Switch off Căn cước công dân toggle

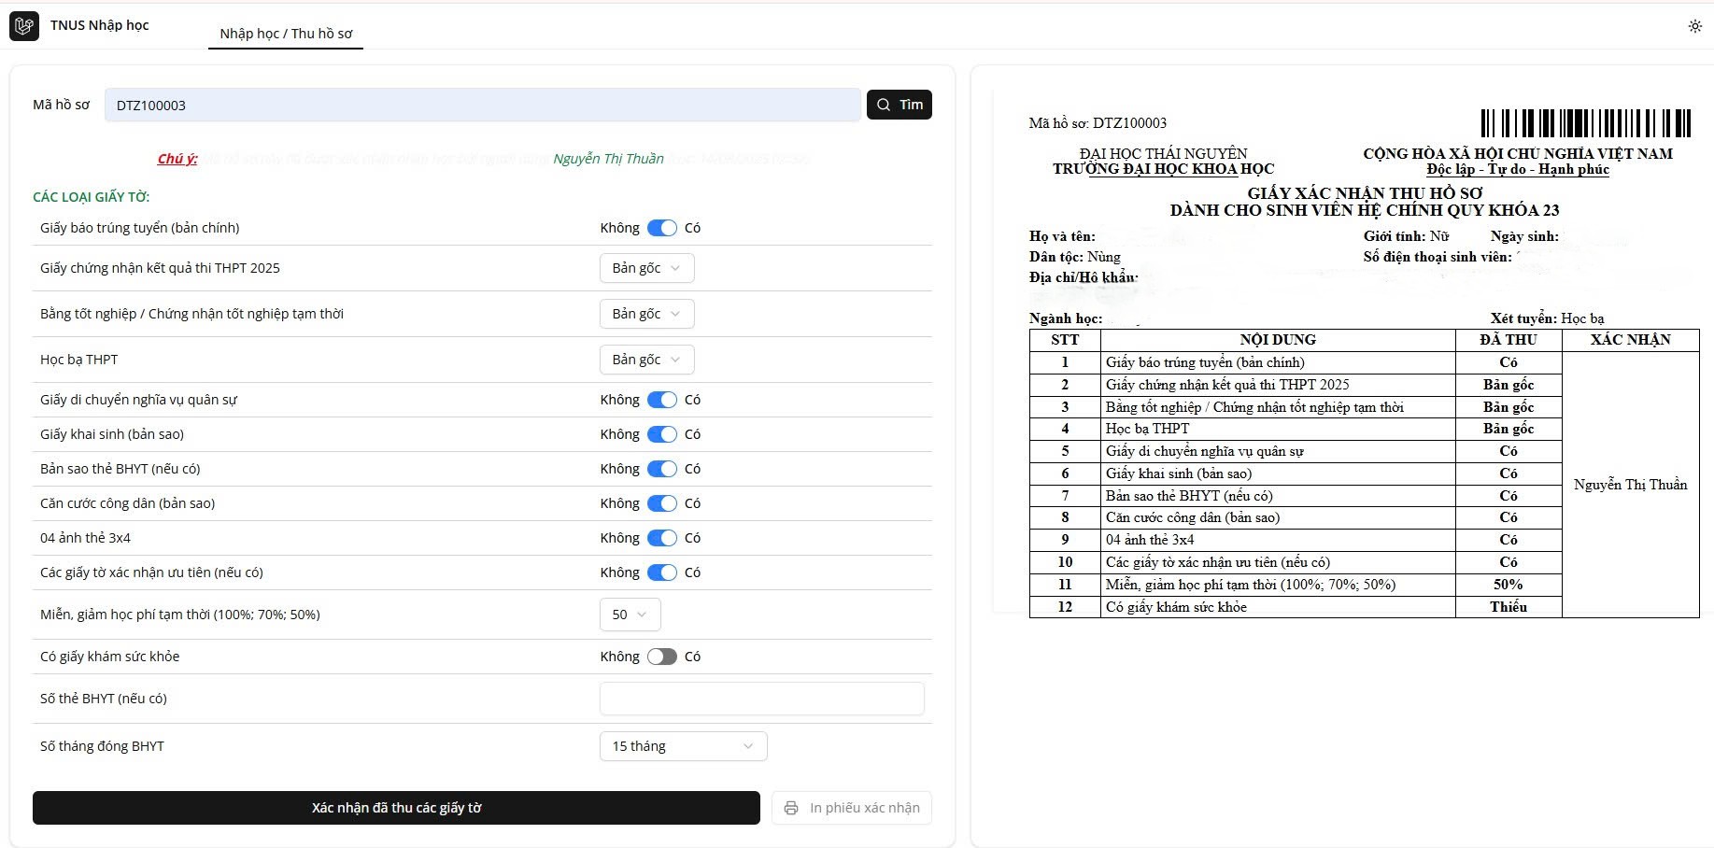pos(661,503)
